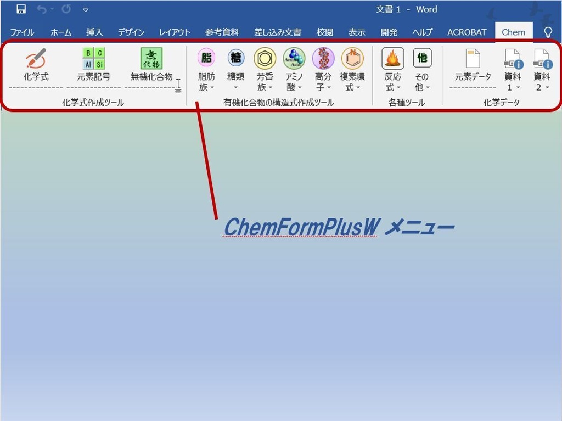Switch to the 表示 tab
The height and width of the screenshot is (421, 562).
357,32
